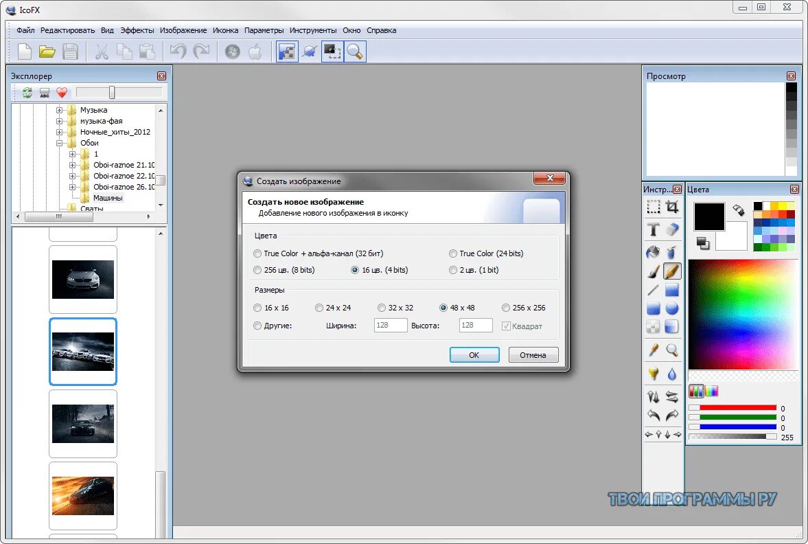This screenshot has width=808, height=544.
Task: Select 32 x 32 size
Action: pyautogui.click(x=395, y=308)
